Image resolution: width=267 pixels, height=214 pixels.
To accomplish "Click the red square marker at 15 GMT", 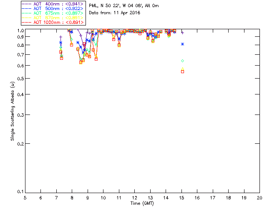I will [x=182, y=71].
